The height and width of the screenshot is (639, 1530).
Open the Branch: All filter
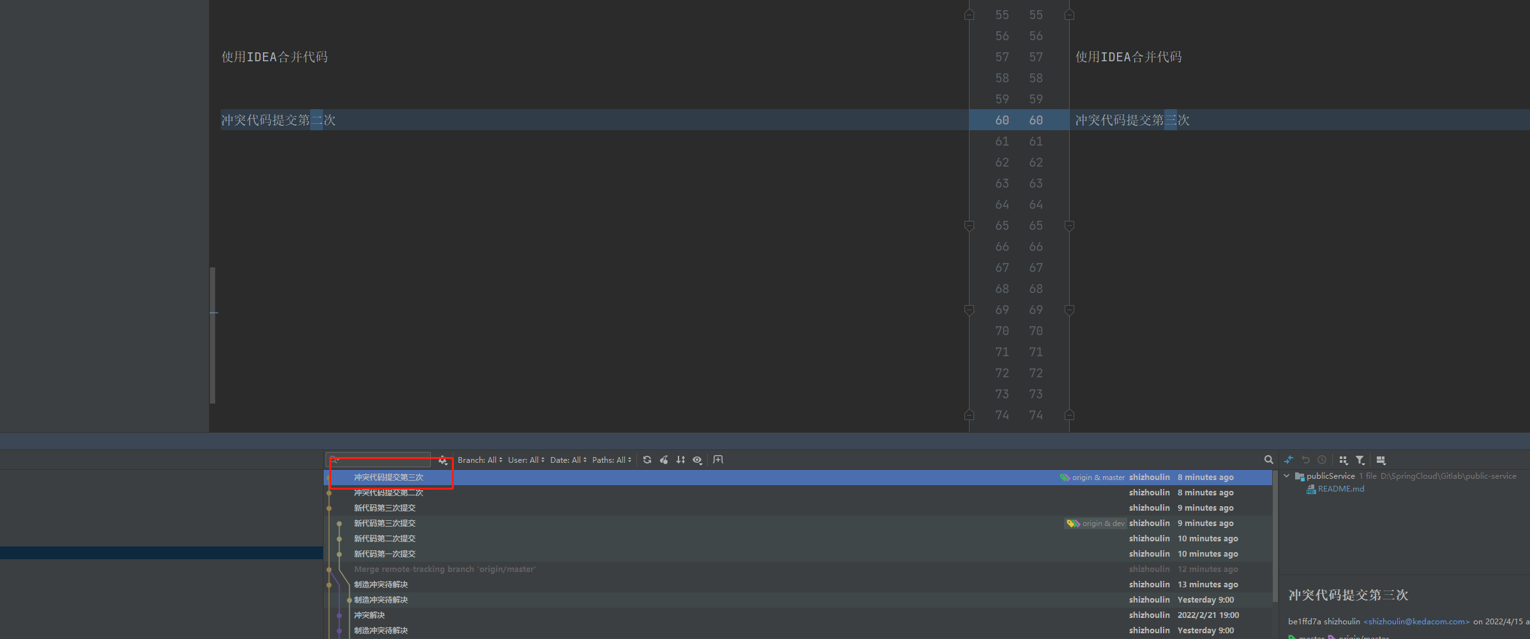(480, 460)
